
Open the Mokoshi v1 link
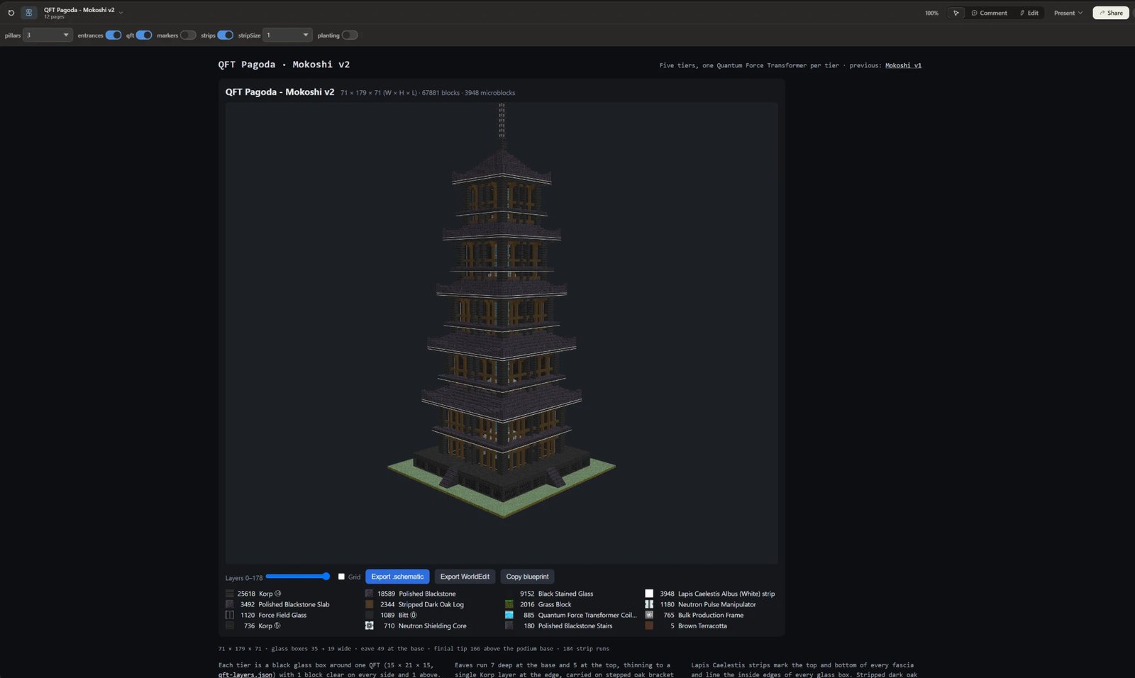[903, 65]
